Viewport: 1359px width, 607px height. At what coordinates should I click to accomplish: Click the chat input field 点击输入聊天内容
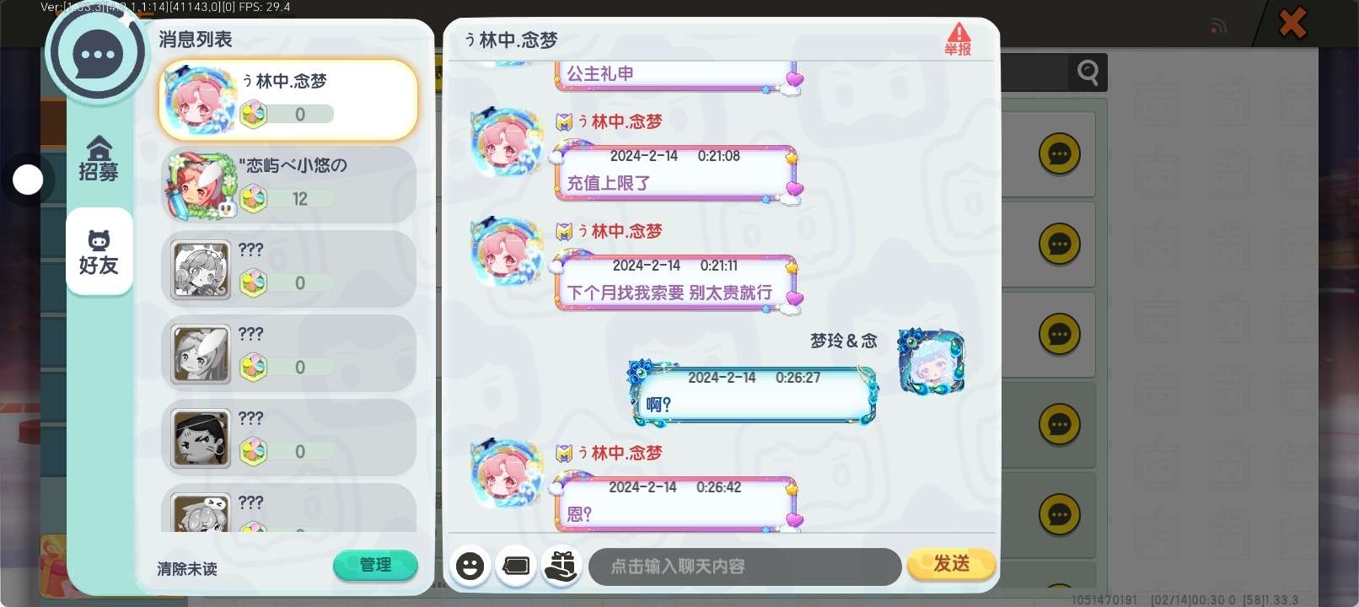tap(745, 567)
